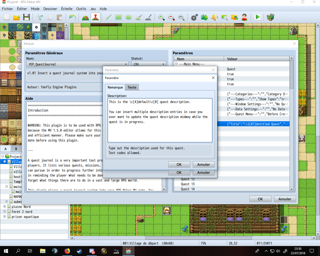The image size is (320, 256).
Task: Switch to Map editing mode icon
Action: point(85,17)
